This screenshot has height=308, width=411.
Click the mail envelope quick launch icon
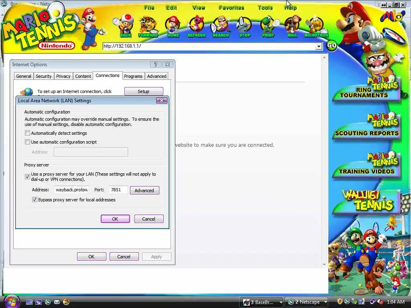tap(57, 302)
